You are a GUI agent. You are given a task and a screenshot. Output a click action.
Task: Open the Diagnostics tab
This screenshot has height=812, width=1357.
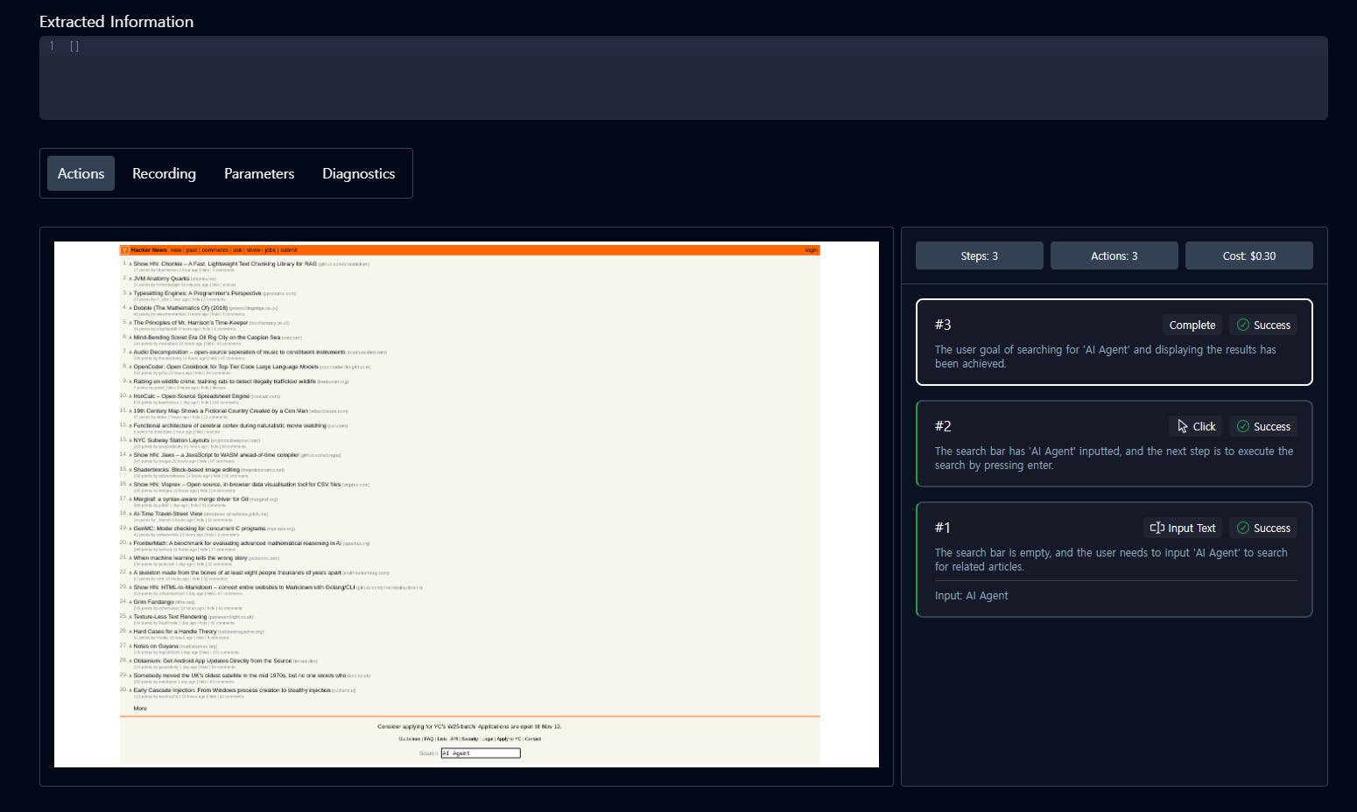pyautogui.click(x=358, y=173)
